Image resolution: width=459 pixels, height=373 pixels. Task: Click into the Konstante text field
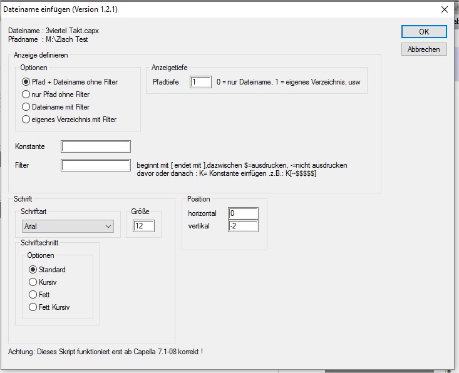pos(96,146)
